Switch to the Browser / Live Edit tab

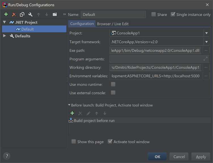[113, 24]
